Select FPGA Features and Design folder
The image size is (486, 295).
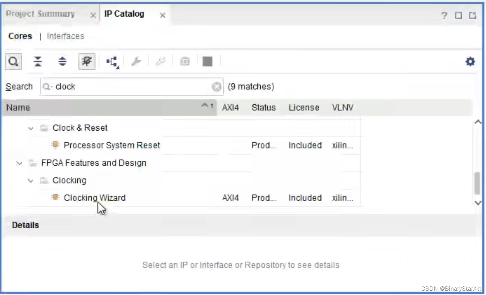[94, 163]
